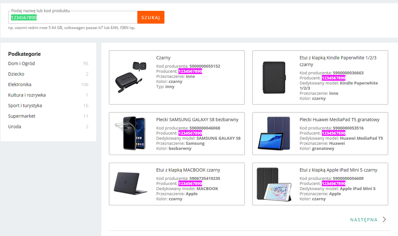Choose the Kultura i rozrywka subcategory
The width and height of the screenshot is (398, 236).
tap(27, 95)
